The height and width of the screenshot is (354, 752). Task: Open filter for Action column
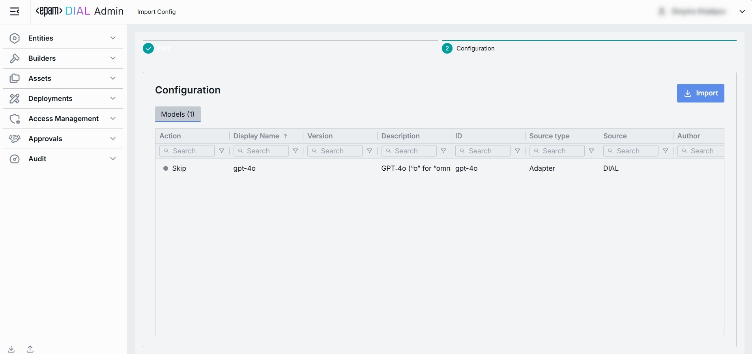(x=222, y=151)
